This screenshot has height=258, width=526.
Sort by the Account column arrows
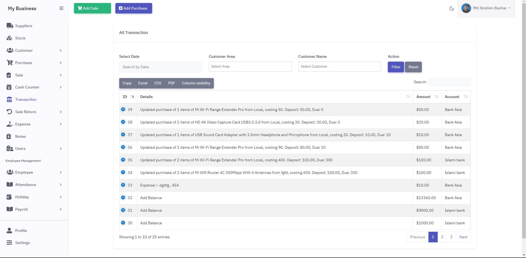466,96
